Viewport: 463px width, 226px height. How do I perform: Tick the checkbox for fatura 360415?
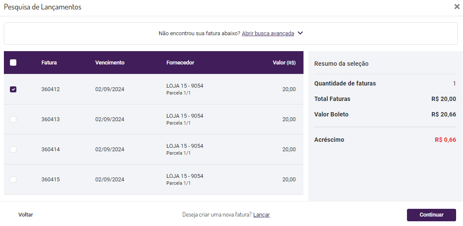[x=13, y=180]
